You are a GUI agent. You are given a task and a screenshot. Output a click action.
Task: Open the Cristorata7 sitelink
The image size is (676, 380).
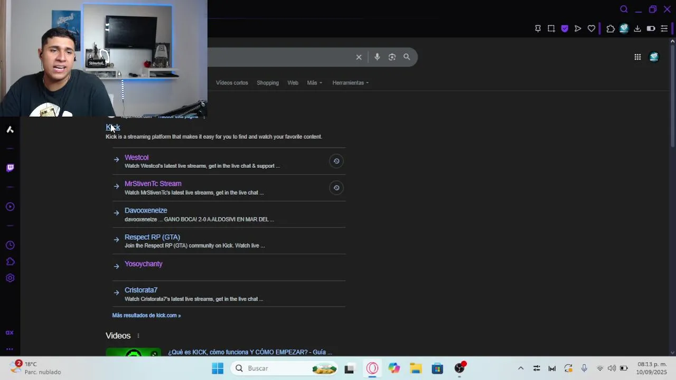141,290
